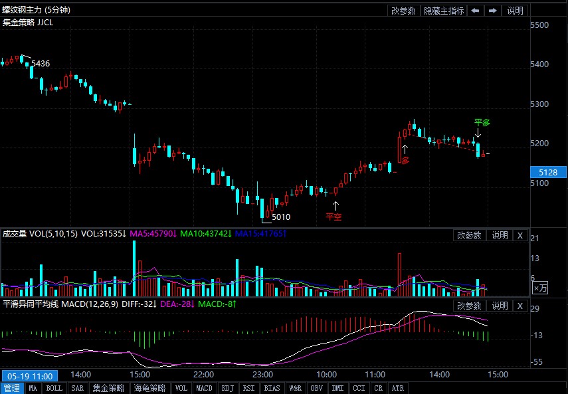Click the 平空 arrow signal marker
The image size is (568, 394).
click(x=335, y=206)
